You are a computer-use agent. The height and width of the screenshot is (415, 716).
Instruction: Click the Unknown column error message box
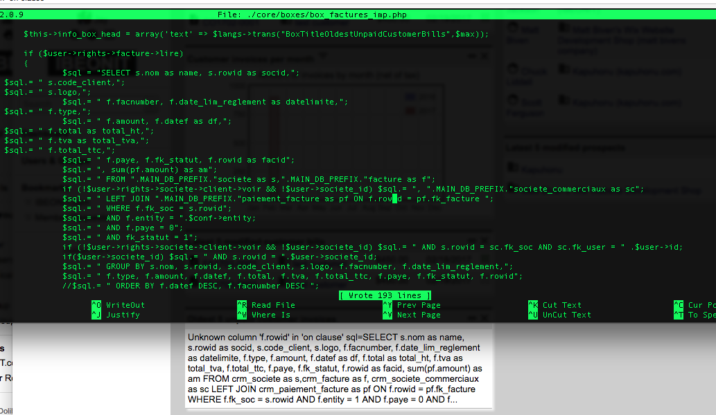tap(338, 369)
